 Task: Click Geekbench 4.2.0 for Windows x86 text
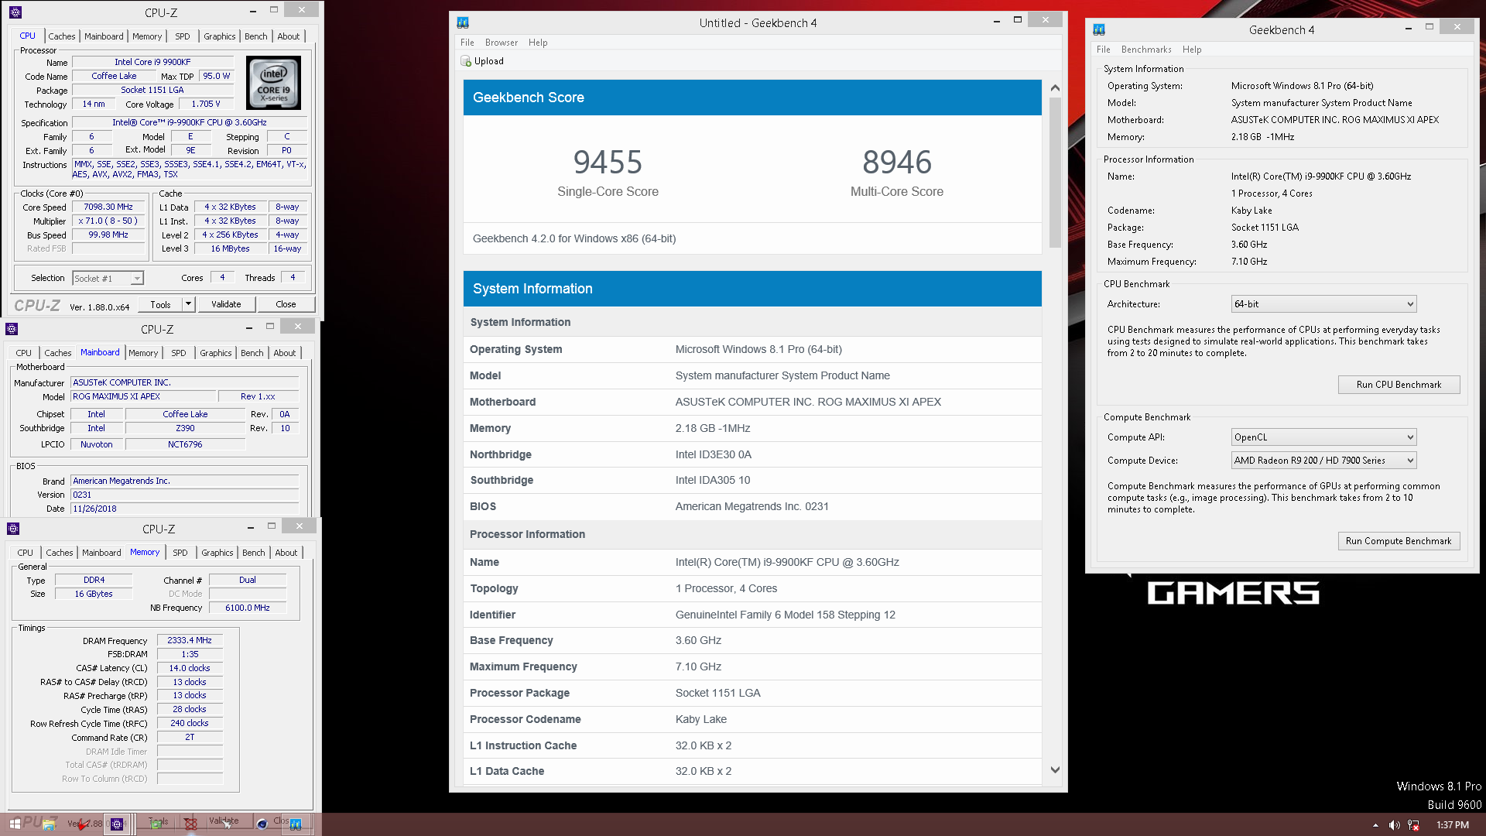[x=574, y=238]
